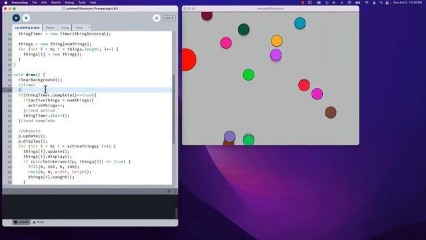
Task: Click the 'things[i].update();' code line
Action: point(46,151)
